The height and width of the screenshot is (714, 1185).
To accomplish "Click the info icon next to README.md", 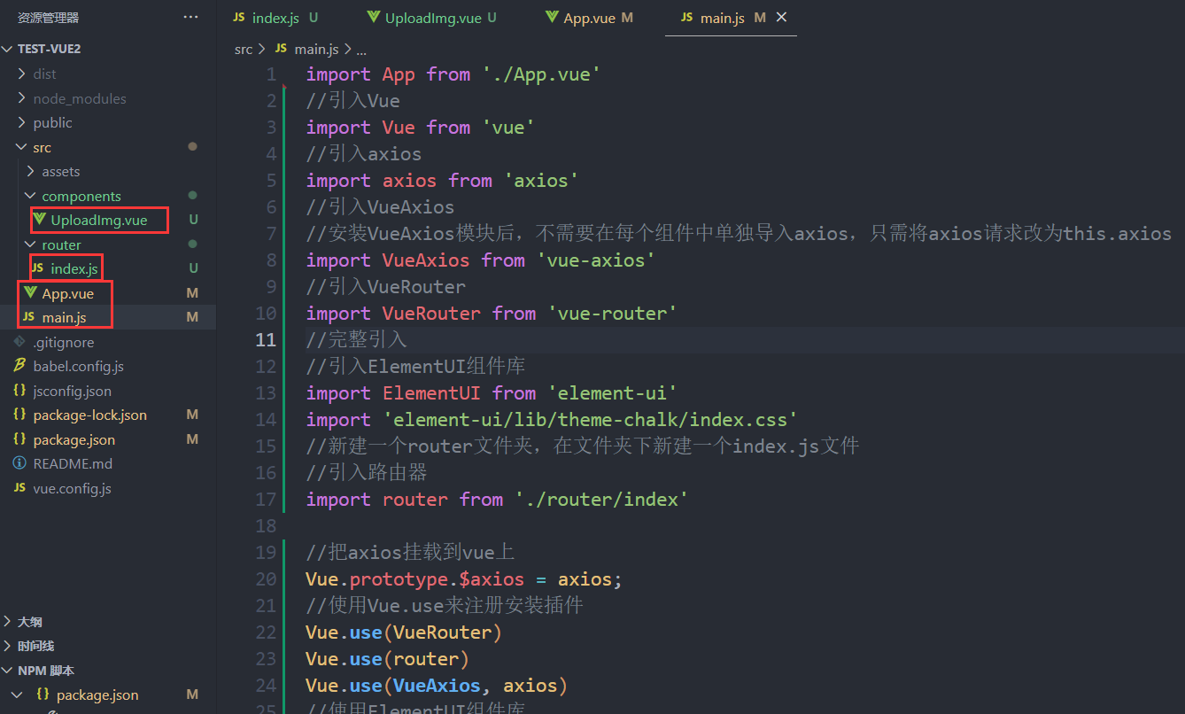I will (19, 463).
